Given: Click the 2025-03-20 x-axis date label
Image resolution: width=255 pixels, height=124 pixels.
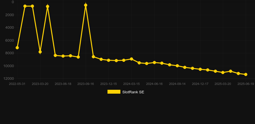Looking at the screenshot, I should click(x=223, y=84).
